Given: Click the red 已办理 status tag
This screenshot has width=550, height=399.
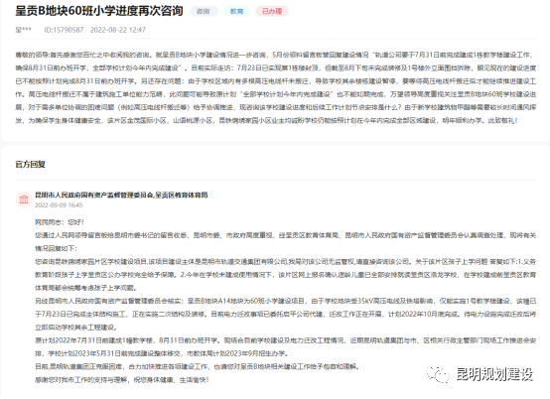Looking at the screenshot, I should [272, 11].
